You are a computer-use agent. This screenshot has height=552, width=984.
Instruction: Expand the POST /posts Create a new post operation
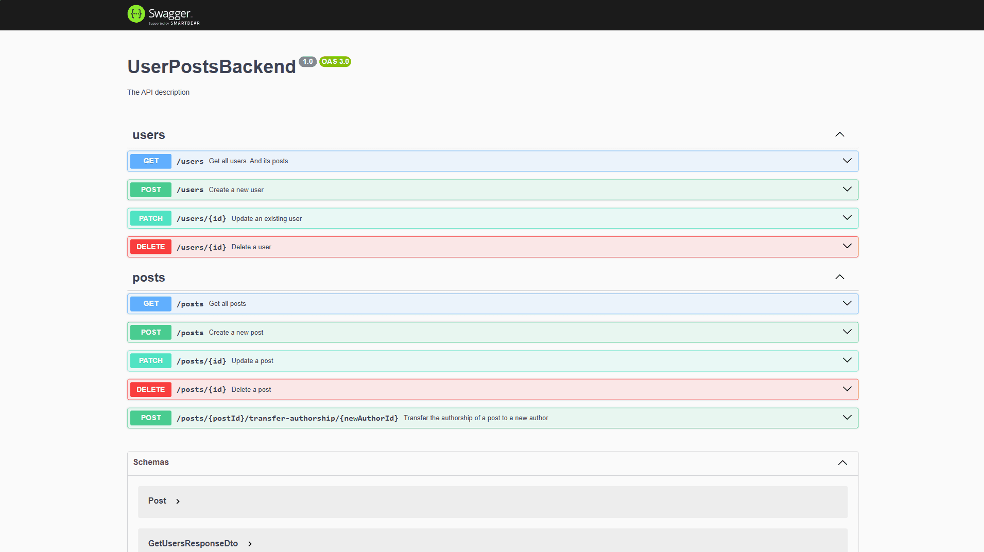pos(847,332)
